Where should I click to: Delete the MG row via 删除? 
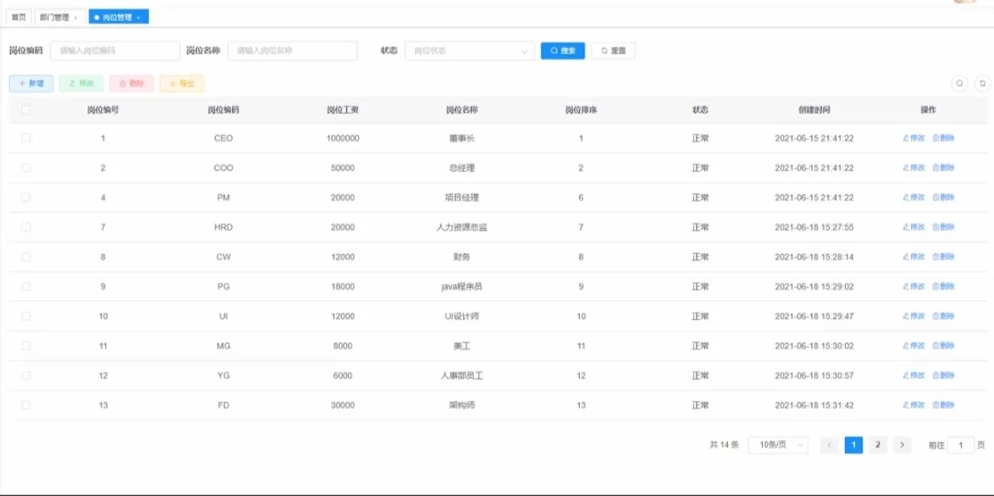(x=943, y=346)
